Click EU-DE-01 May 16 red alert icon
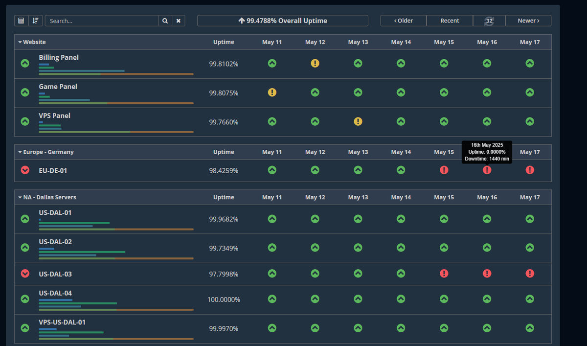 [487, 170]
